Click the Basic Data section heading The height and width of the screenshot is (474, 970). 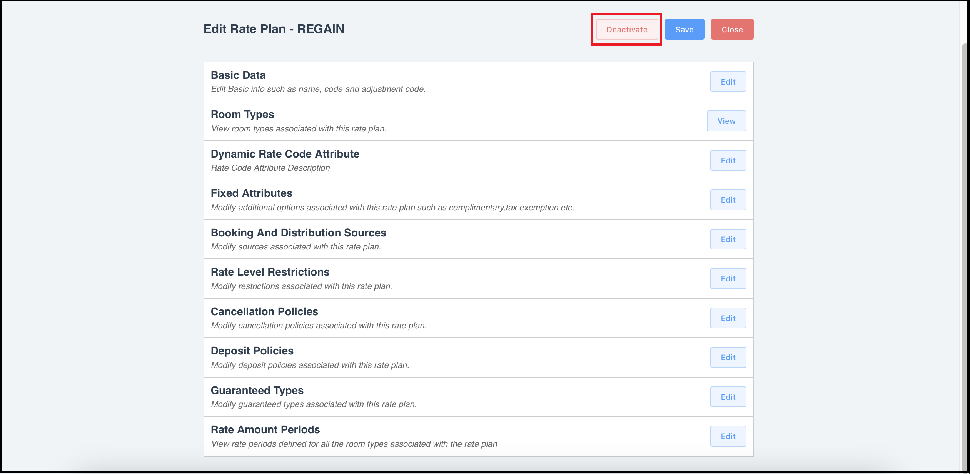tap(238, 75)
